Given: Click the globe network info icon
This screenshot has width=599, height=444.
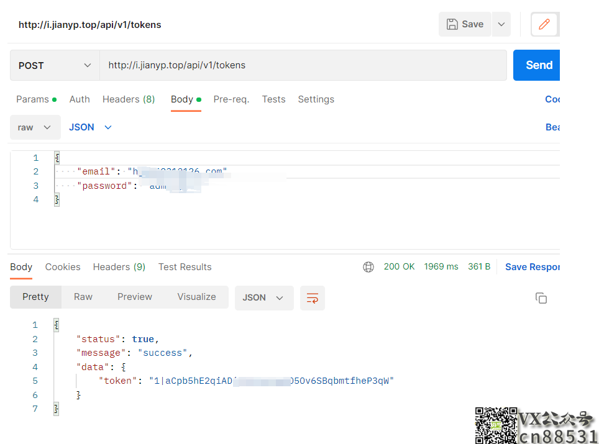Looking at the screenshot, I should (x=368, y=267).
